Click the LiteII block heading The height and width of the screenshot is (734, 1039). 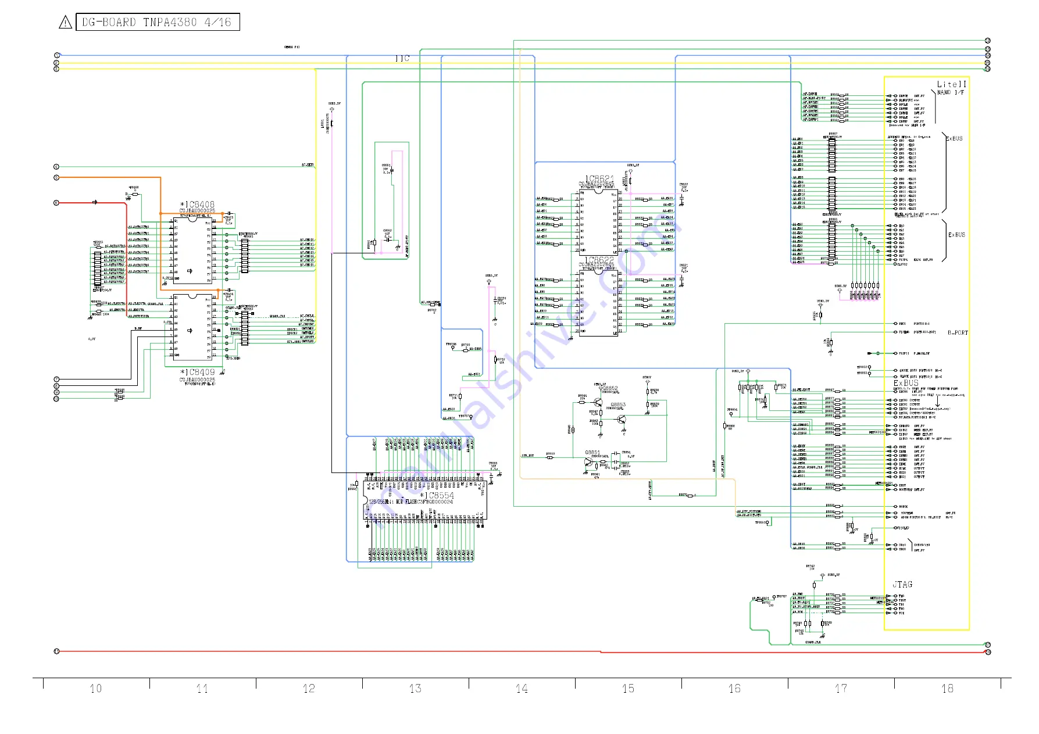tap(952, 84)
